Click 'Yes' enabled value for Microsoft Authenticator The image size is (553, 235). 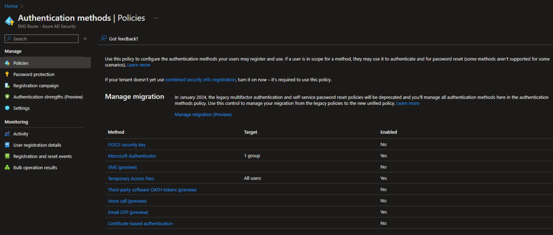point(384,156)
